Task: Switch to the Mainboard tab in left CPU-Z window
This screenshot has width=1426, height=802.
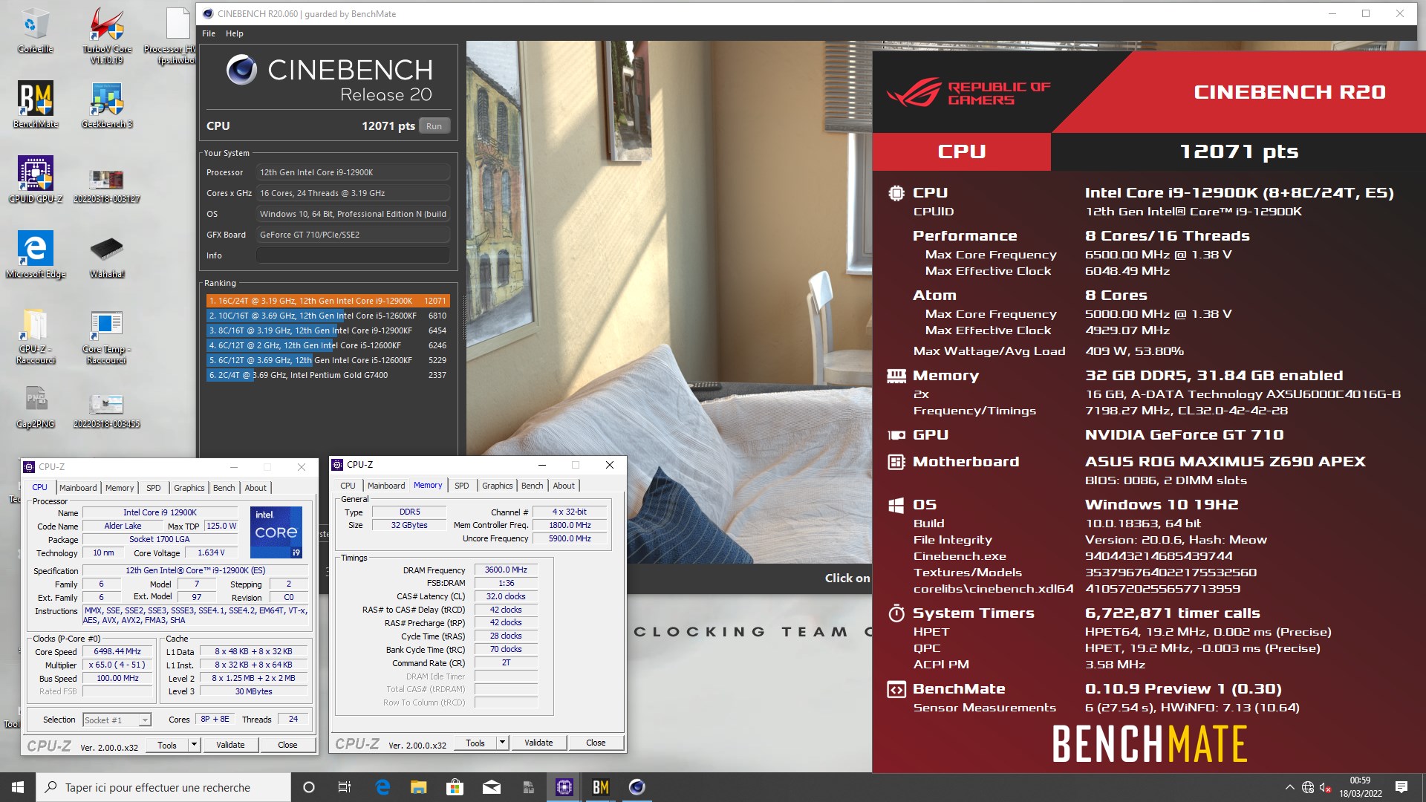Action: (x=78, y=488)
